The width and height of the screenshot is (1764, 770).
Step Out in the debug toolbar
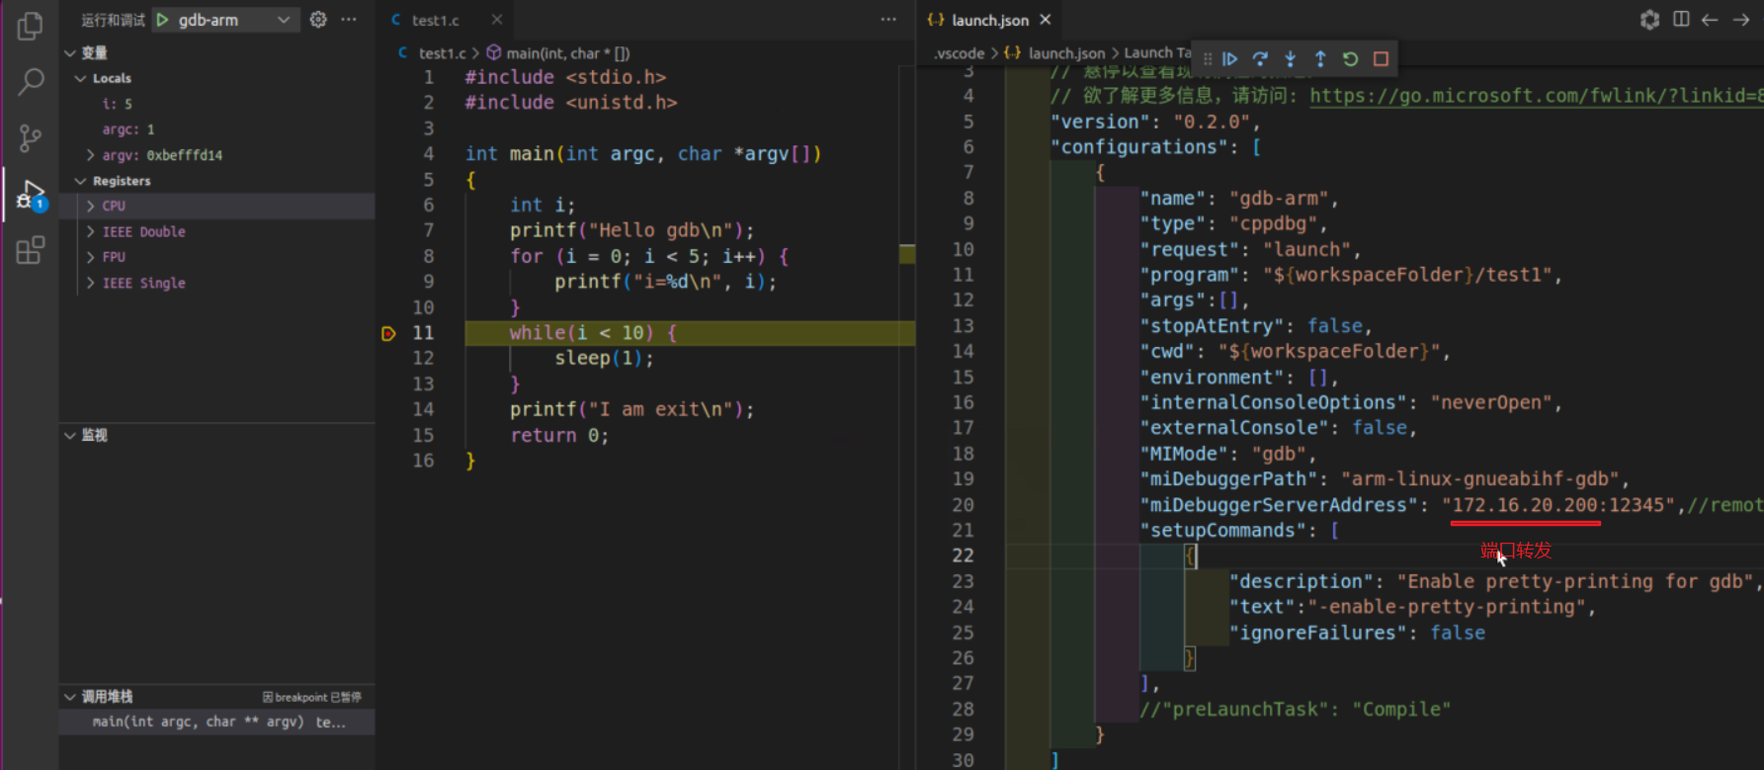pyautogui.click(x=1320, y=59)
